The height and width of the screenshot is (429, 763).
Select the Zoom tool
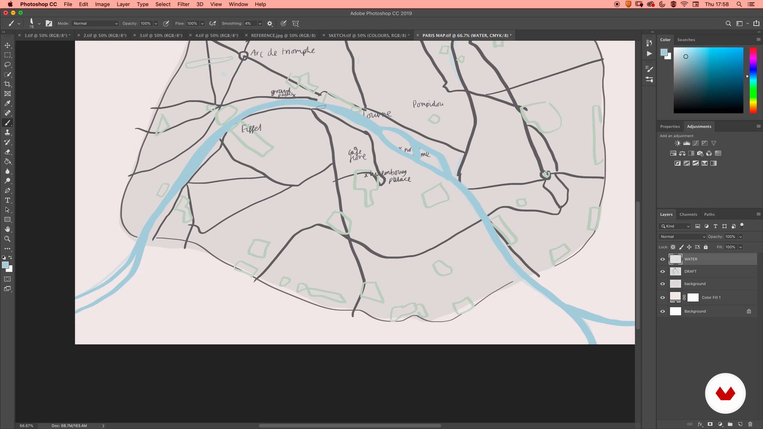point(8,239)
